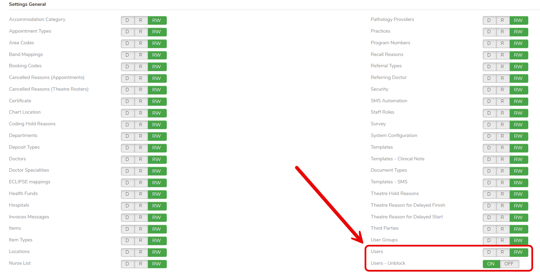Set User Groups to R
Viewport: 540px width, 274px height.
(x=502, y=240)
